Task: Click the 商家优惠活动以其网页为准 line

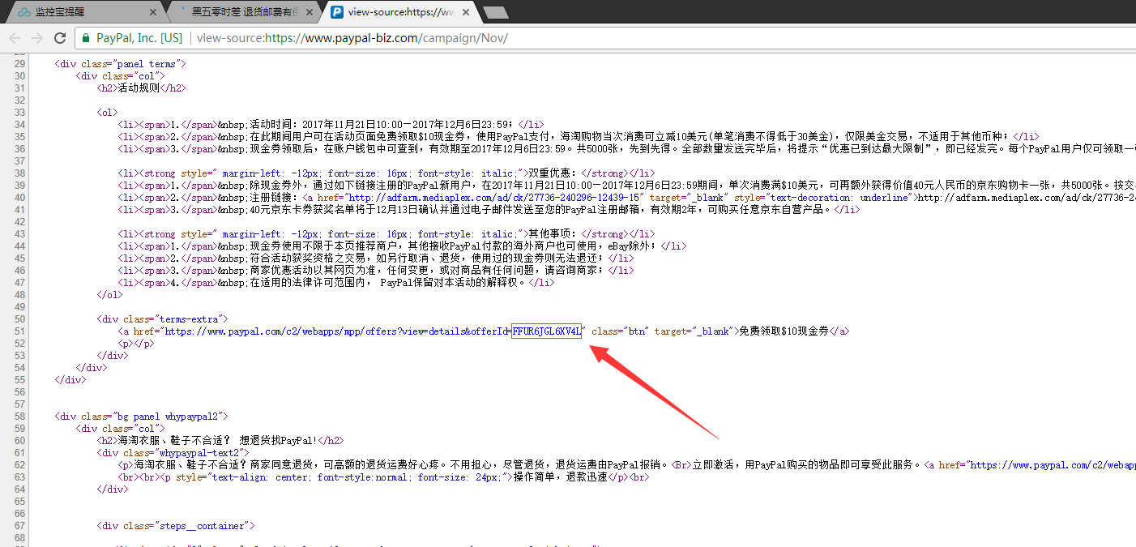Action: coord(376,270)
